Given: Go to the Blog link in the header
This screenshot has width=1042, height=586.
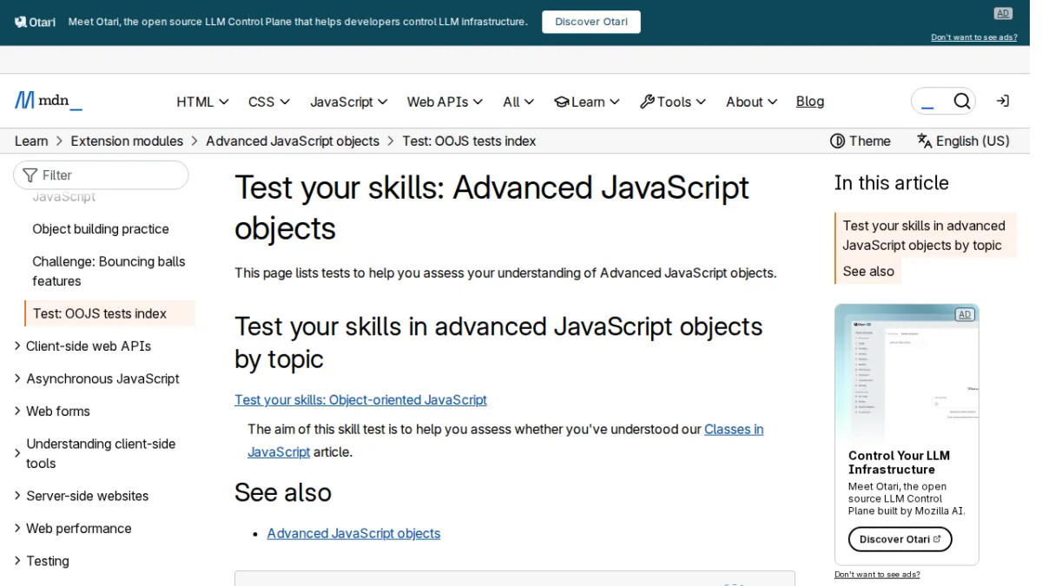Looking at the screenshot, I should pyautogui.click(x=810, y=102).
